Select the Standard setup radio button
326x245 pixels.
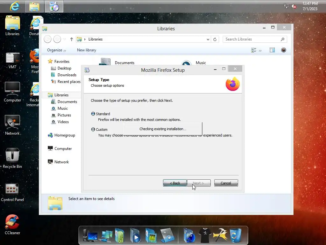(93, 114)
